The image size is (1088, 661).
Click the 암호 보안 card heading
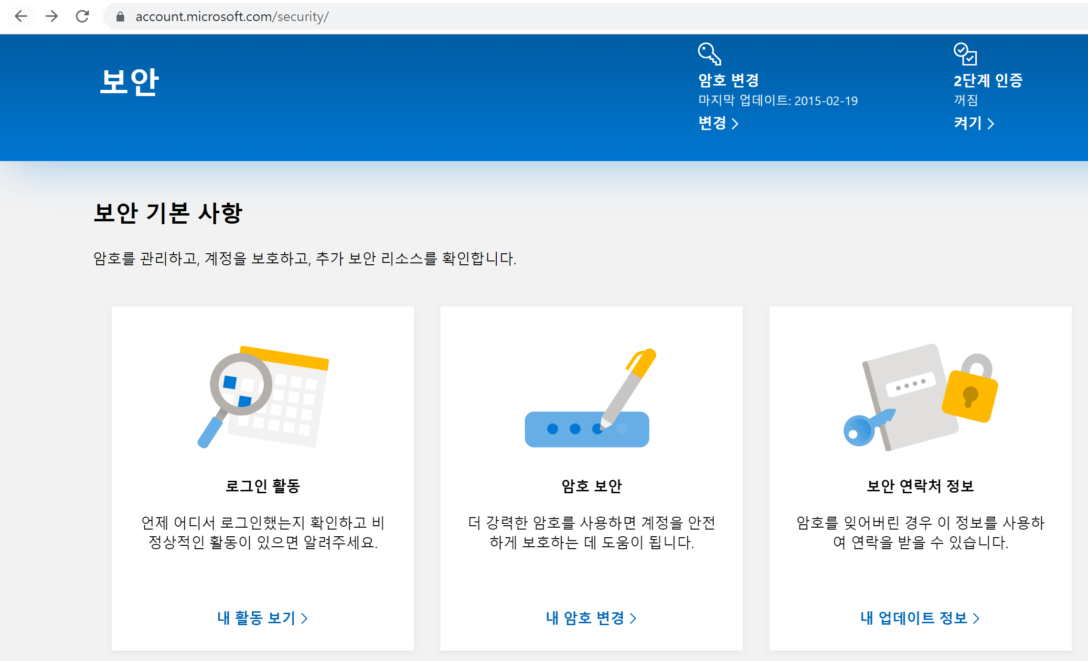591,486
